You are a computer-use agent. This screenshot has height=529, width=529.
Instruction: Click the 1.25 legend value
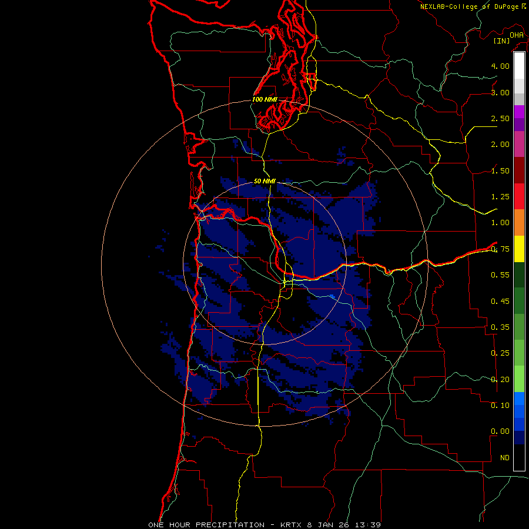(500, 197)
